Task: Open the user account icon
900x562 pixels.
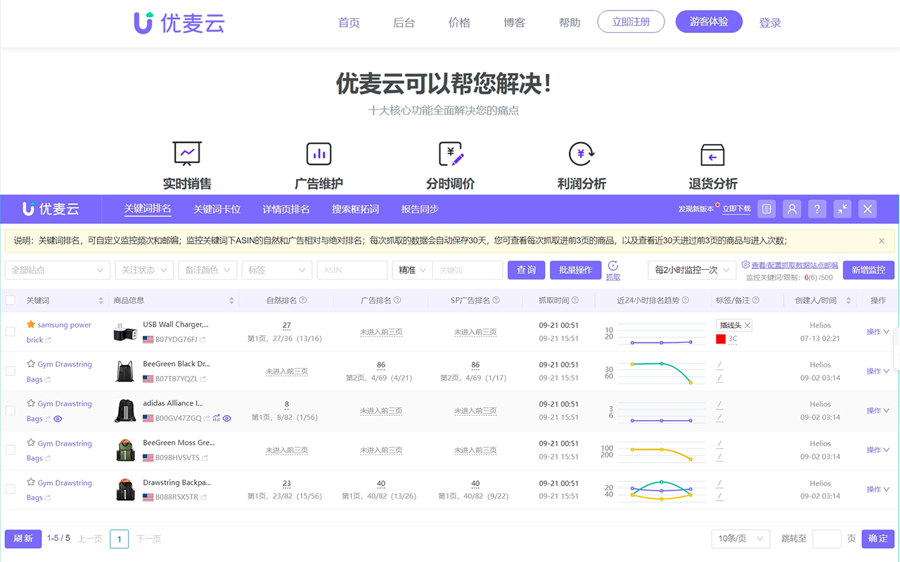Action: (792, 209)
